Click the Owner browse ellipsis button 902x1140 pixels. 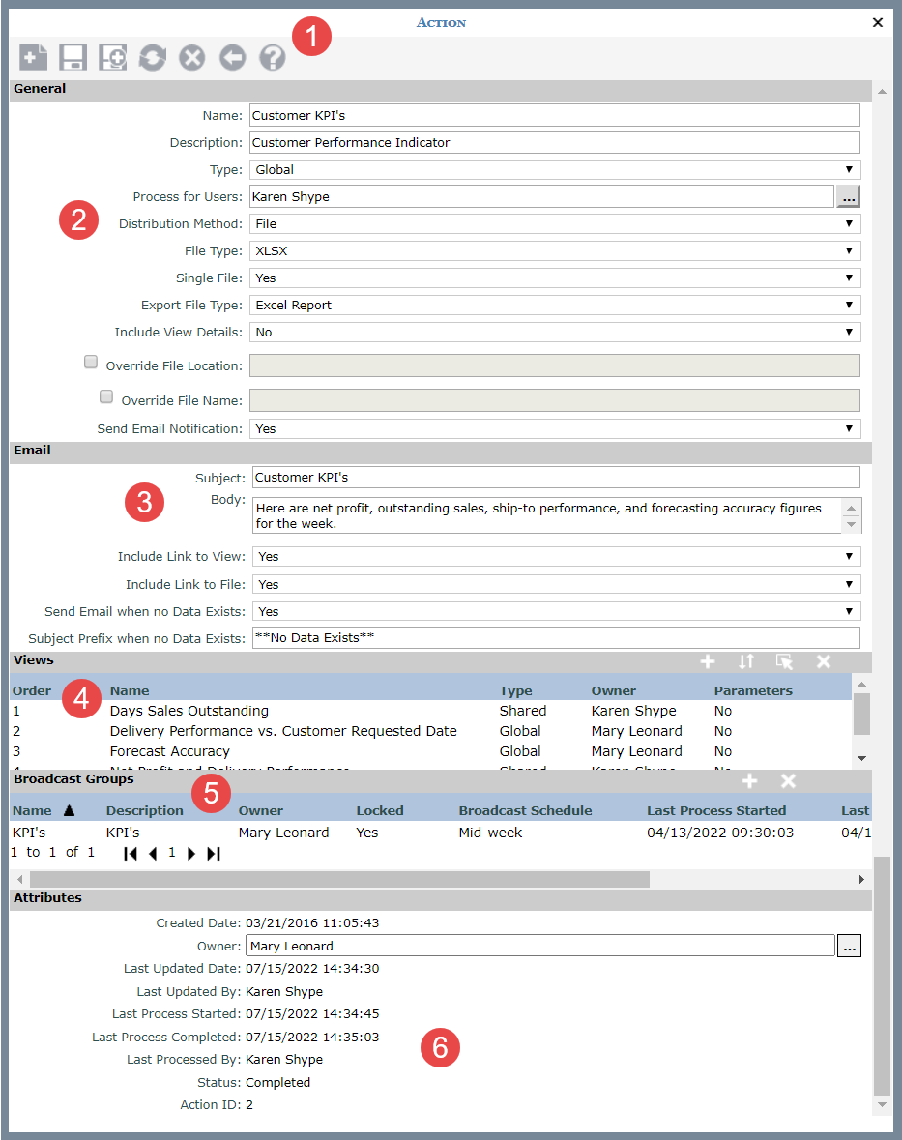click(x=849, y=946)
